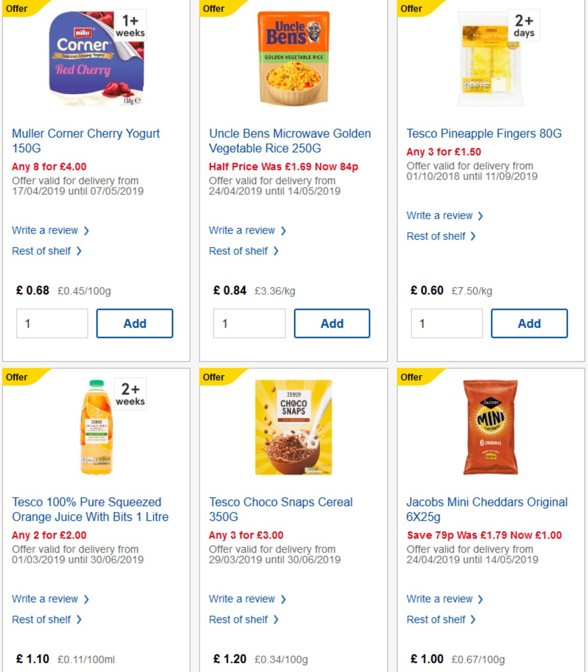Image resolution: width=588 pixels, height=672 pixels.
Task: Open the Jacobs Mini Cheddars Original product page
Action: tap(487, 509)
